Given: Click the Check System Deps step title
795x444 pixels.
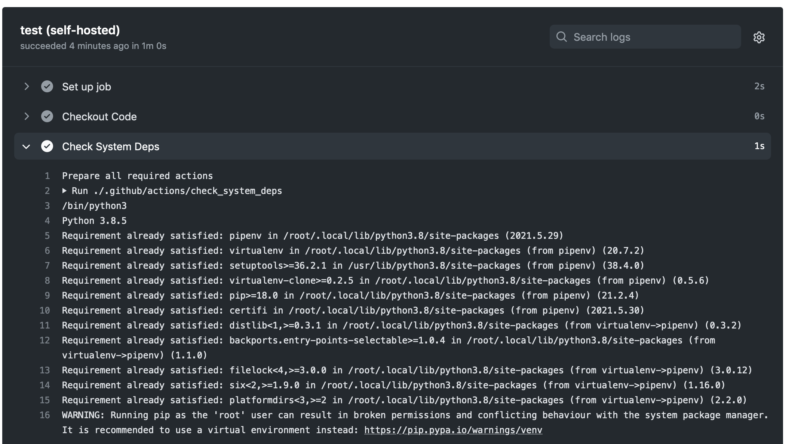Looking at the screenshot, I should point(110,147).
